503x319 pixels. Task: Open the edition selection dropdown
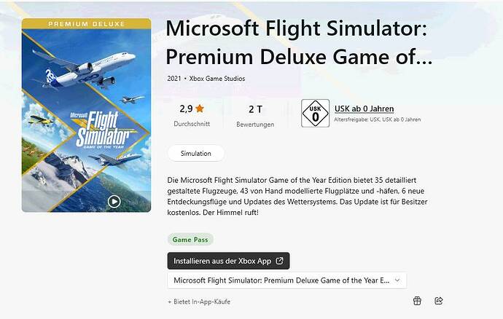tap(286, 280)
